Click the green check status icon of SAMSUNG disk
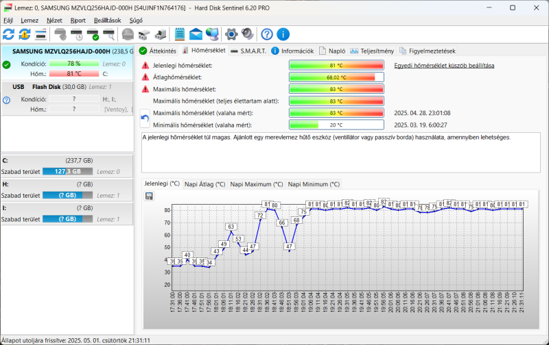Image resolution: width=549 pixels, height=345 pixels. (x=6, y=64)
